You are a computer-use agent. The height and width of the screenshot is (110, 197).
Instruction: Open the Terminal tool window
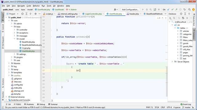(53, 104)
